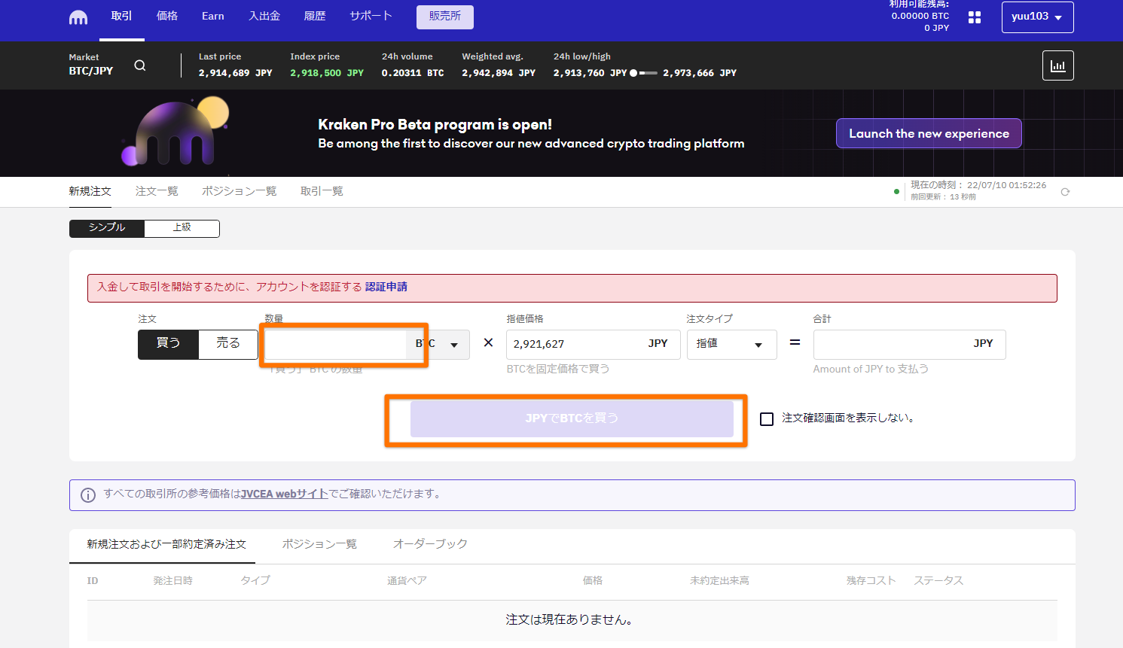Follow the 認証申請 link
Screen dimensions: 1123x648
coord(386,287)
